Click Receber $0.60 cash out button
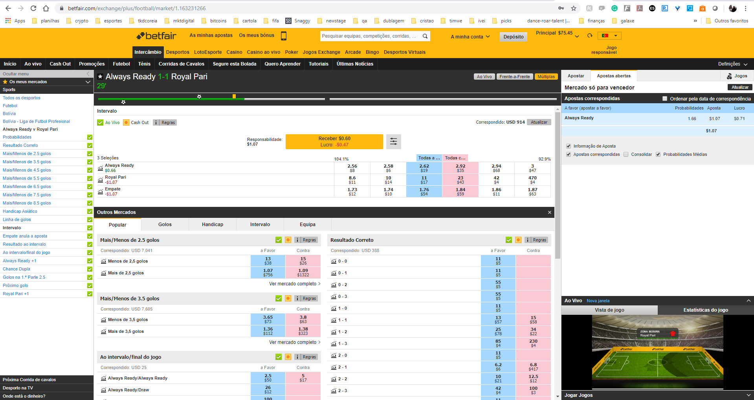The image size is (754, 400). point(334,142)
